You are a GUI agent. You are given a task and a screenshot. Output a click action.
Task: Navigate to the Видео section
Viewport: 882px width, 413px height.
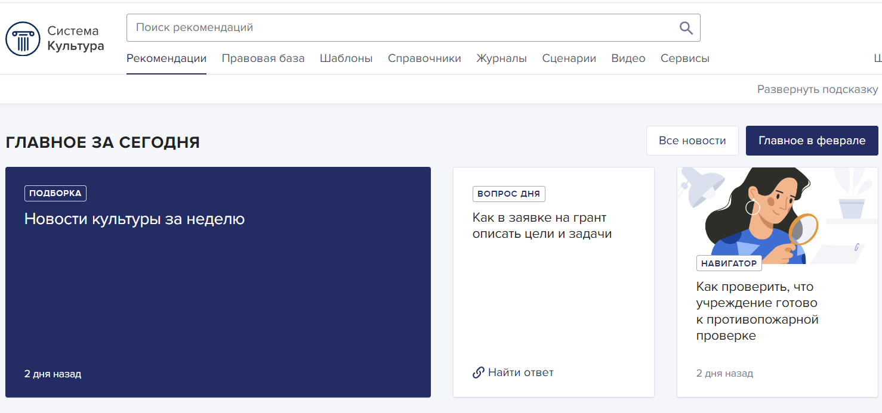coord(628,58)
